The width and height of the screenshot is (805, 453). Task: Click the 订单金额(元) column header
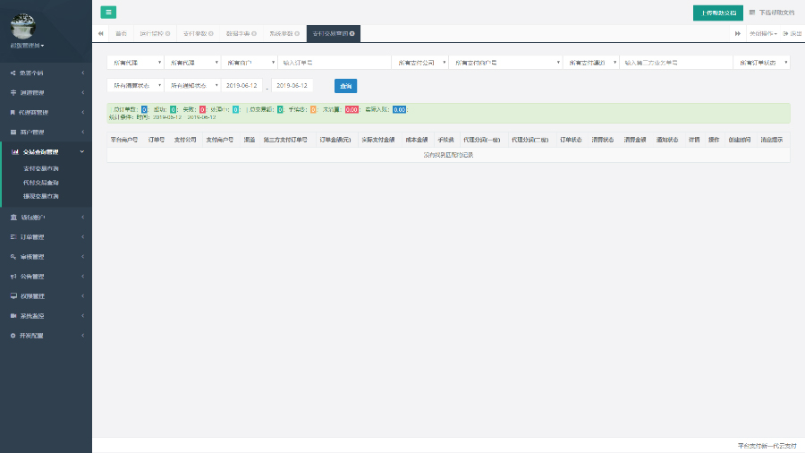pos(335,140)
